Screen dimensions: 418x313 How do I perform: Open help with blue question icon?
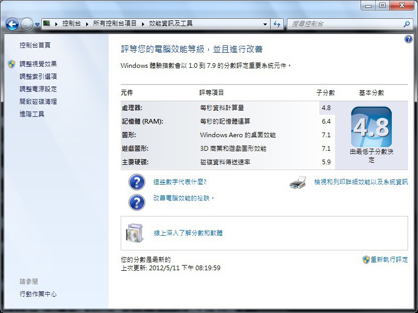(x=409, y=40)
